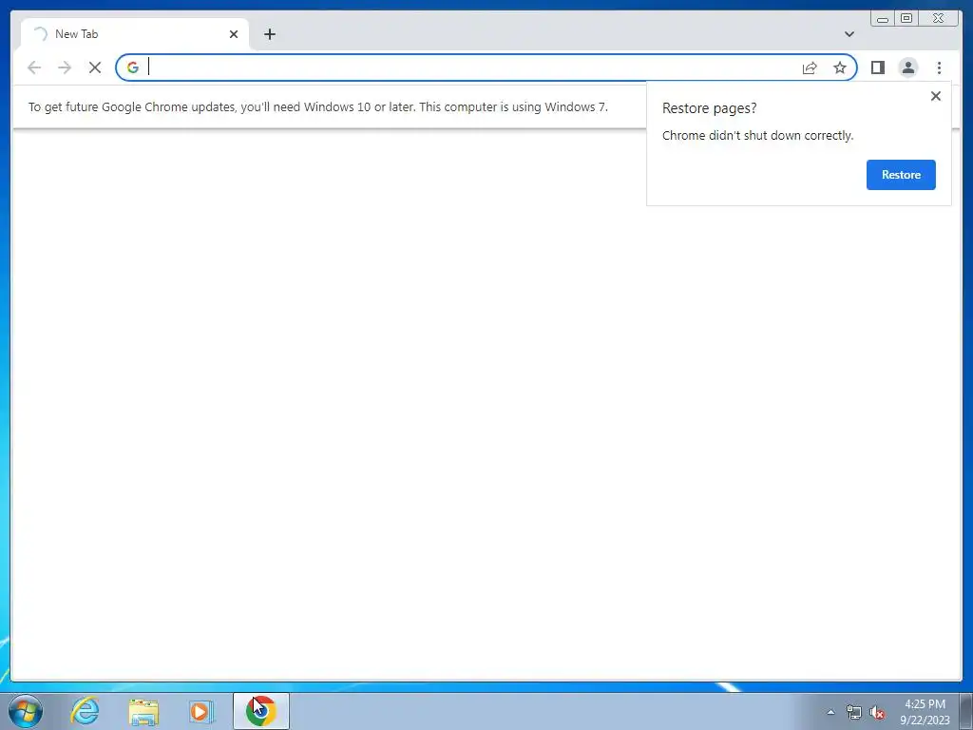Share this page icon
973x730 pixels.
pyautogui.click(x=810, y=67)
